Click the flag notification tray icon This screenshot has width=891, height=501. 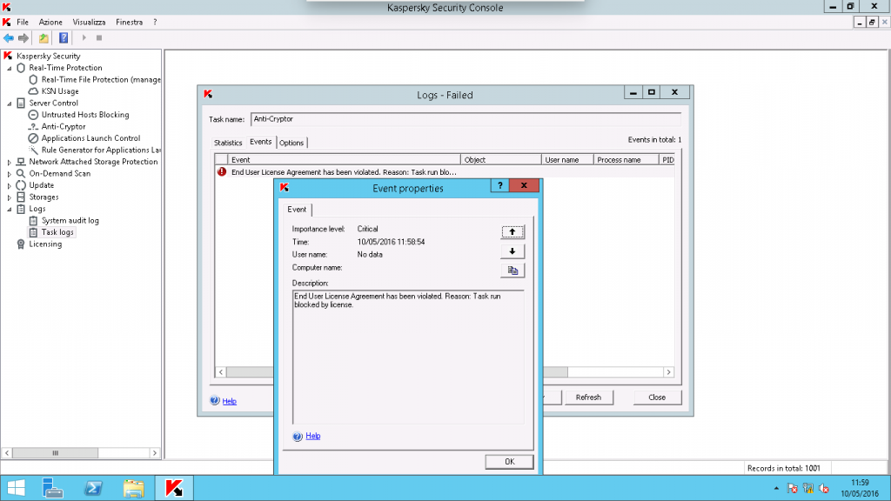(x=792, y=489)
